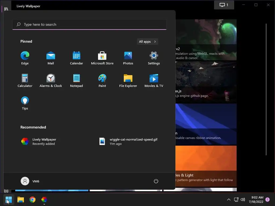The height and width of the screenshot is (206, 275).
Task: Open File Explorer from pinned apps
Action: click(x=128, y=81)
